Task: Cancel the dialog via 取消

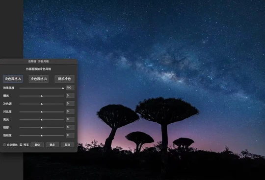Action: (x=67, y=145)
